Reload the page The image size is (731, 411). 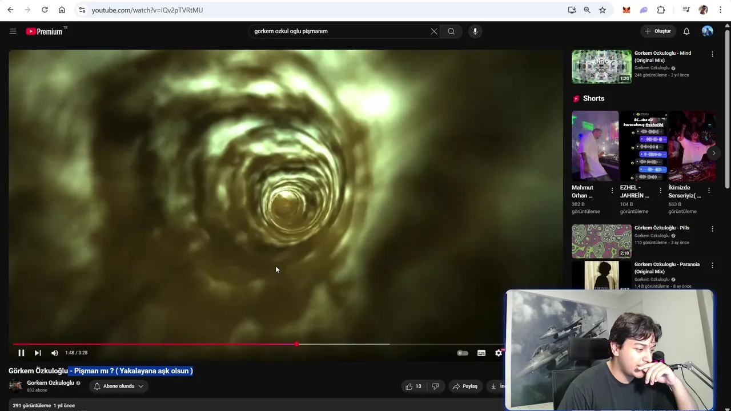[45, 10]
